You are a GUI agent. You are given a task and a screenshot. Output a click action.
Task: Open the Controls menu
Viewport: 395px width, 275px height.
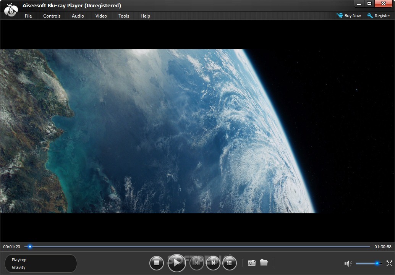click(x=52, y=16)
